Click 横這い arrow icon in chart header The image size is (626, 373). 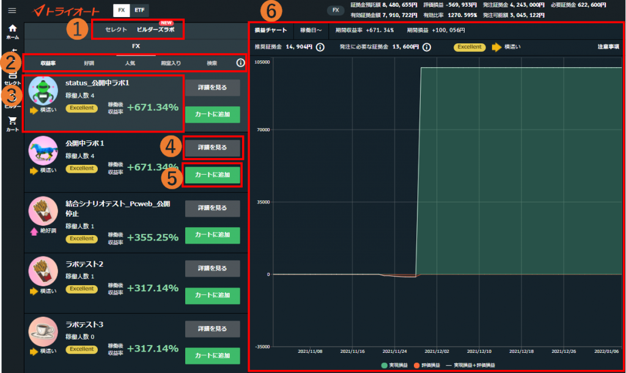(496, 47)
